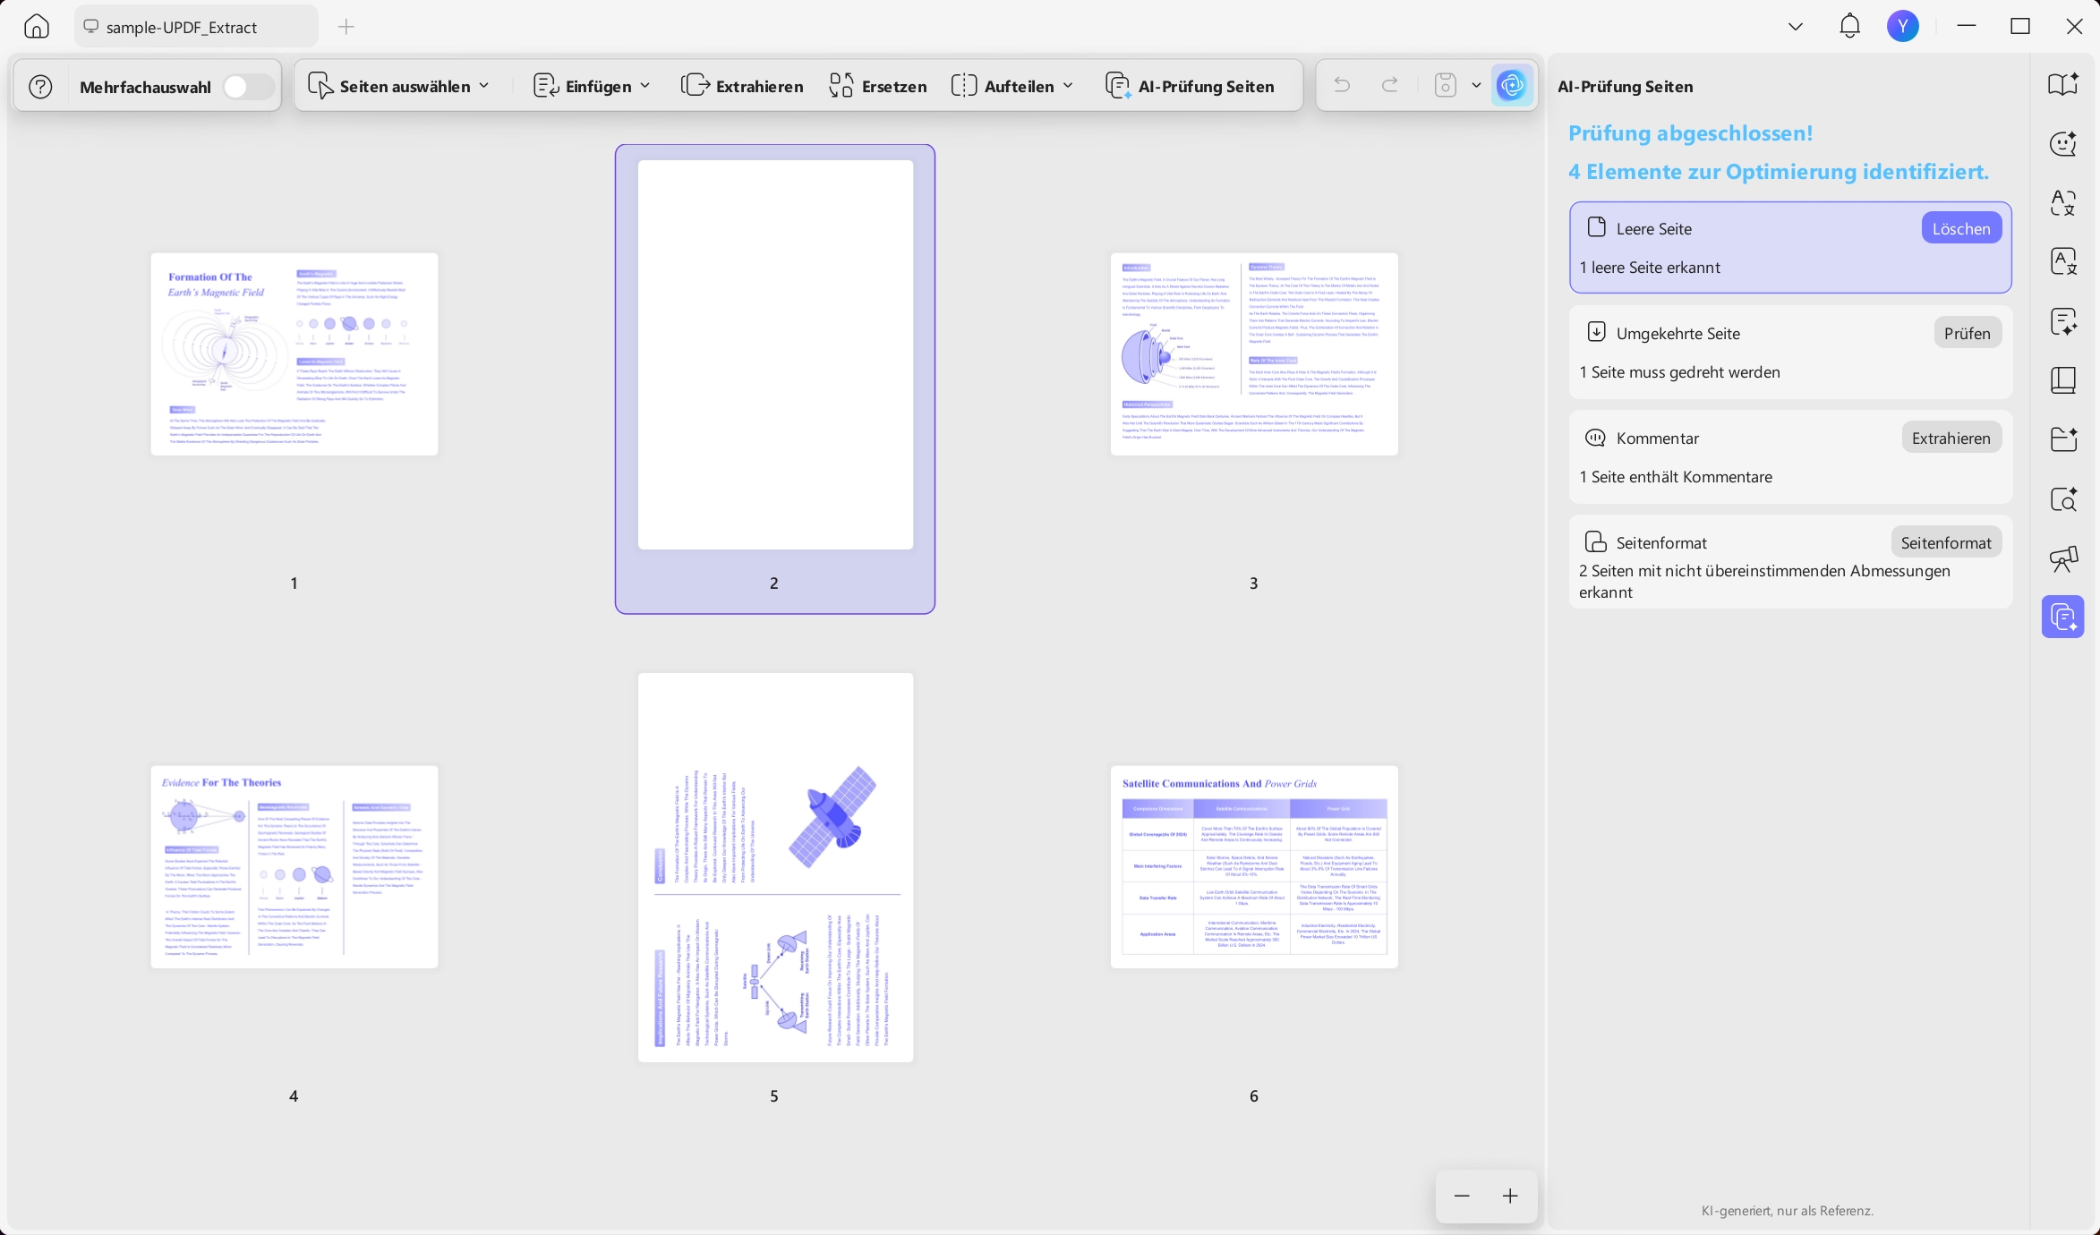The height and width of the screenshot is (1235, 2100).
Task: Click the zoom in plus button
Action: [1510, 1196]
